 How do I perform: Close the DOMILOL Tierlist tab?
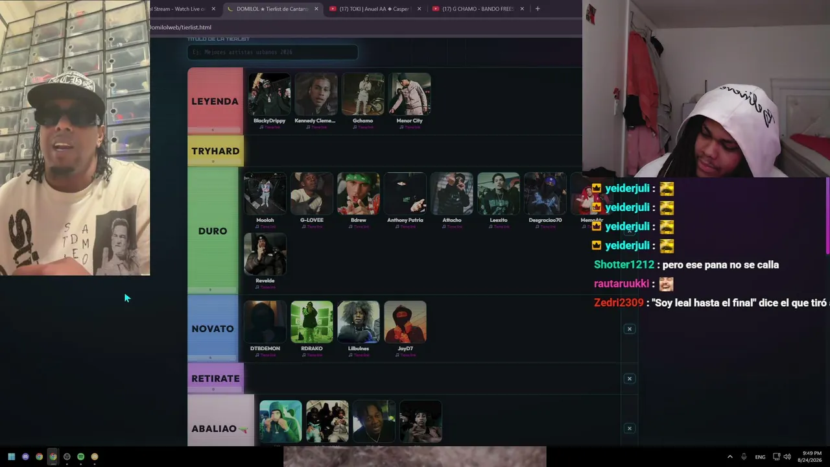pos(316,9)
